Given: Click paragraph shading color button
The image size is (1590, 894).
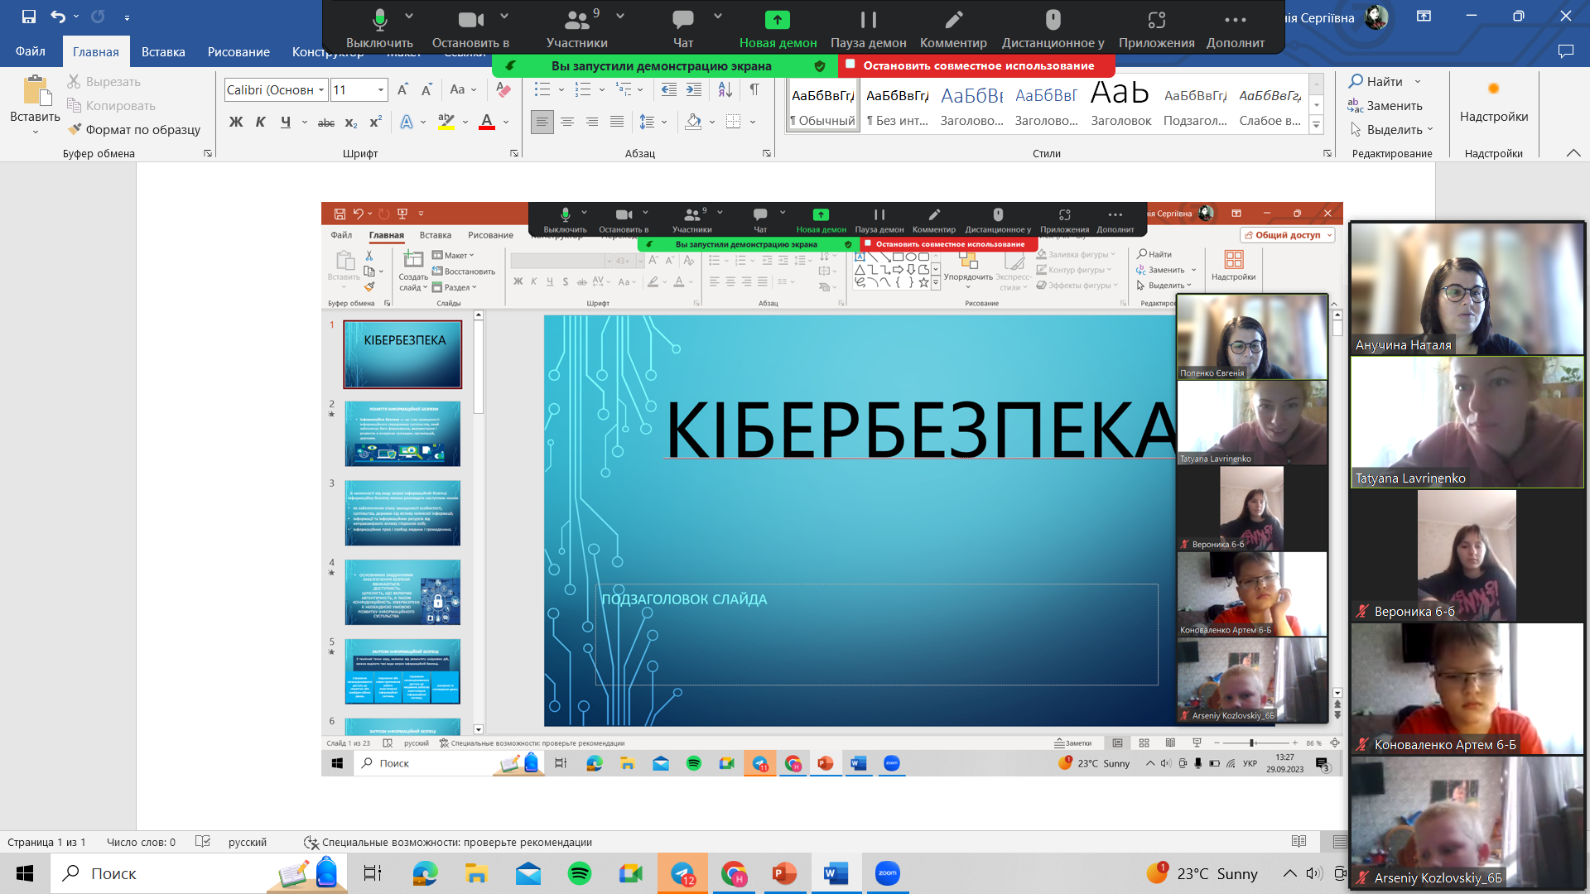Looking at the screenshot, I should (x=694, y=122).
